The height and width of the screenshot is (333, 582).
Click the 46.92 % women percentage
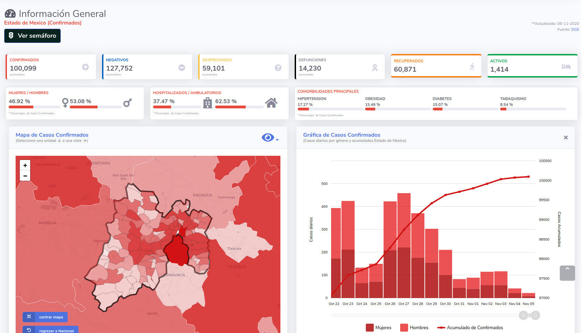pos(19,101)
